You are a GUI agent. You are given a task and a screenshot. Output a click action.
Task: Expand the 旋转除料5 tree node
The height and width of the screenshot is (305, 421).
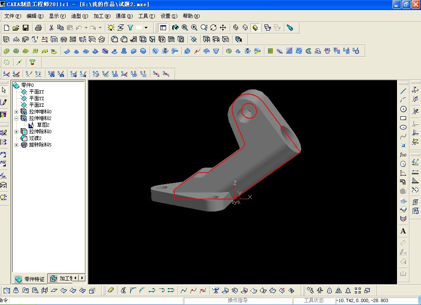pos(17,145)
